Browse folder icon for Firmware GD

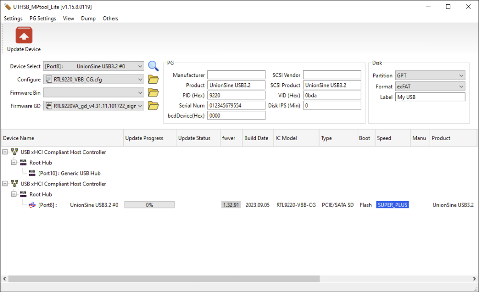(153, 106)
